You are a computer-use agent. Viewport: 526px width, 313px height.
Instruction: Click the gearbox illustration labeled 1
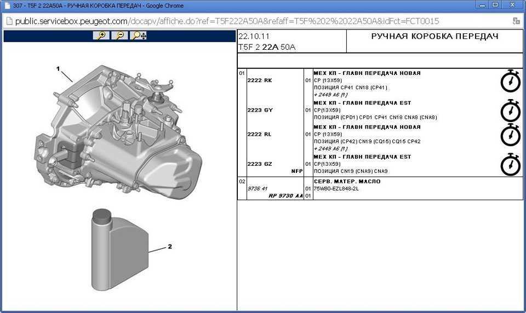[119, 132]
